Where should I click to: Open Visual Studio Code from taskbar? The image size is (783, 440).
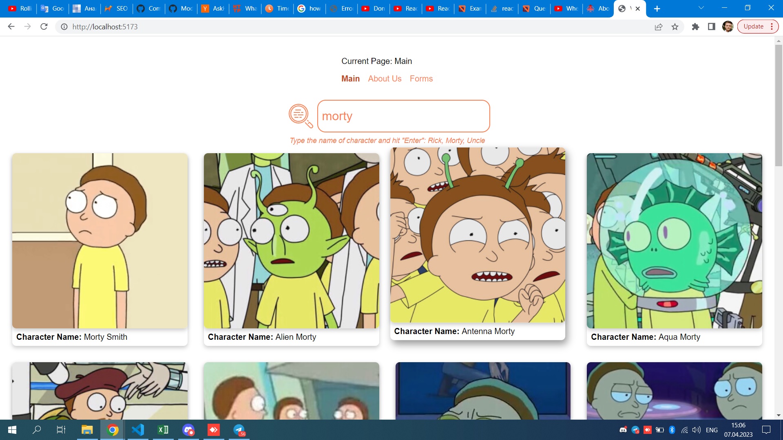pyautogui.click(x=138, y=430)
